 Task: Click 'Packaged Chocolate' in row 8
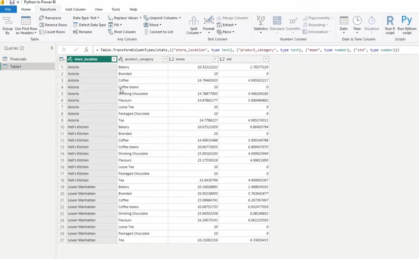point(134,114)
